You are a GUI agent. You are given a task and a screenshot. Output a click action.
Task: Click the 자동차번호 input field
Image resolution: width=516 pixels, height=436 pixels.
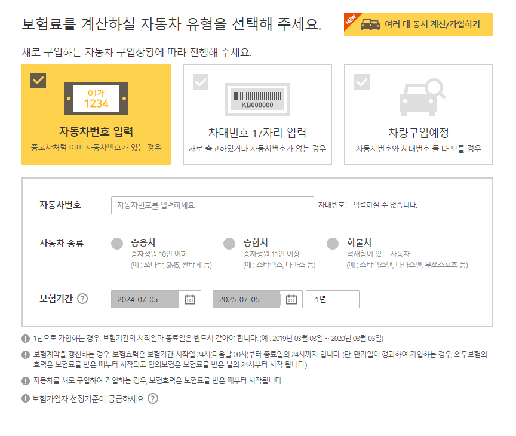[212, 205]
